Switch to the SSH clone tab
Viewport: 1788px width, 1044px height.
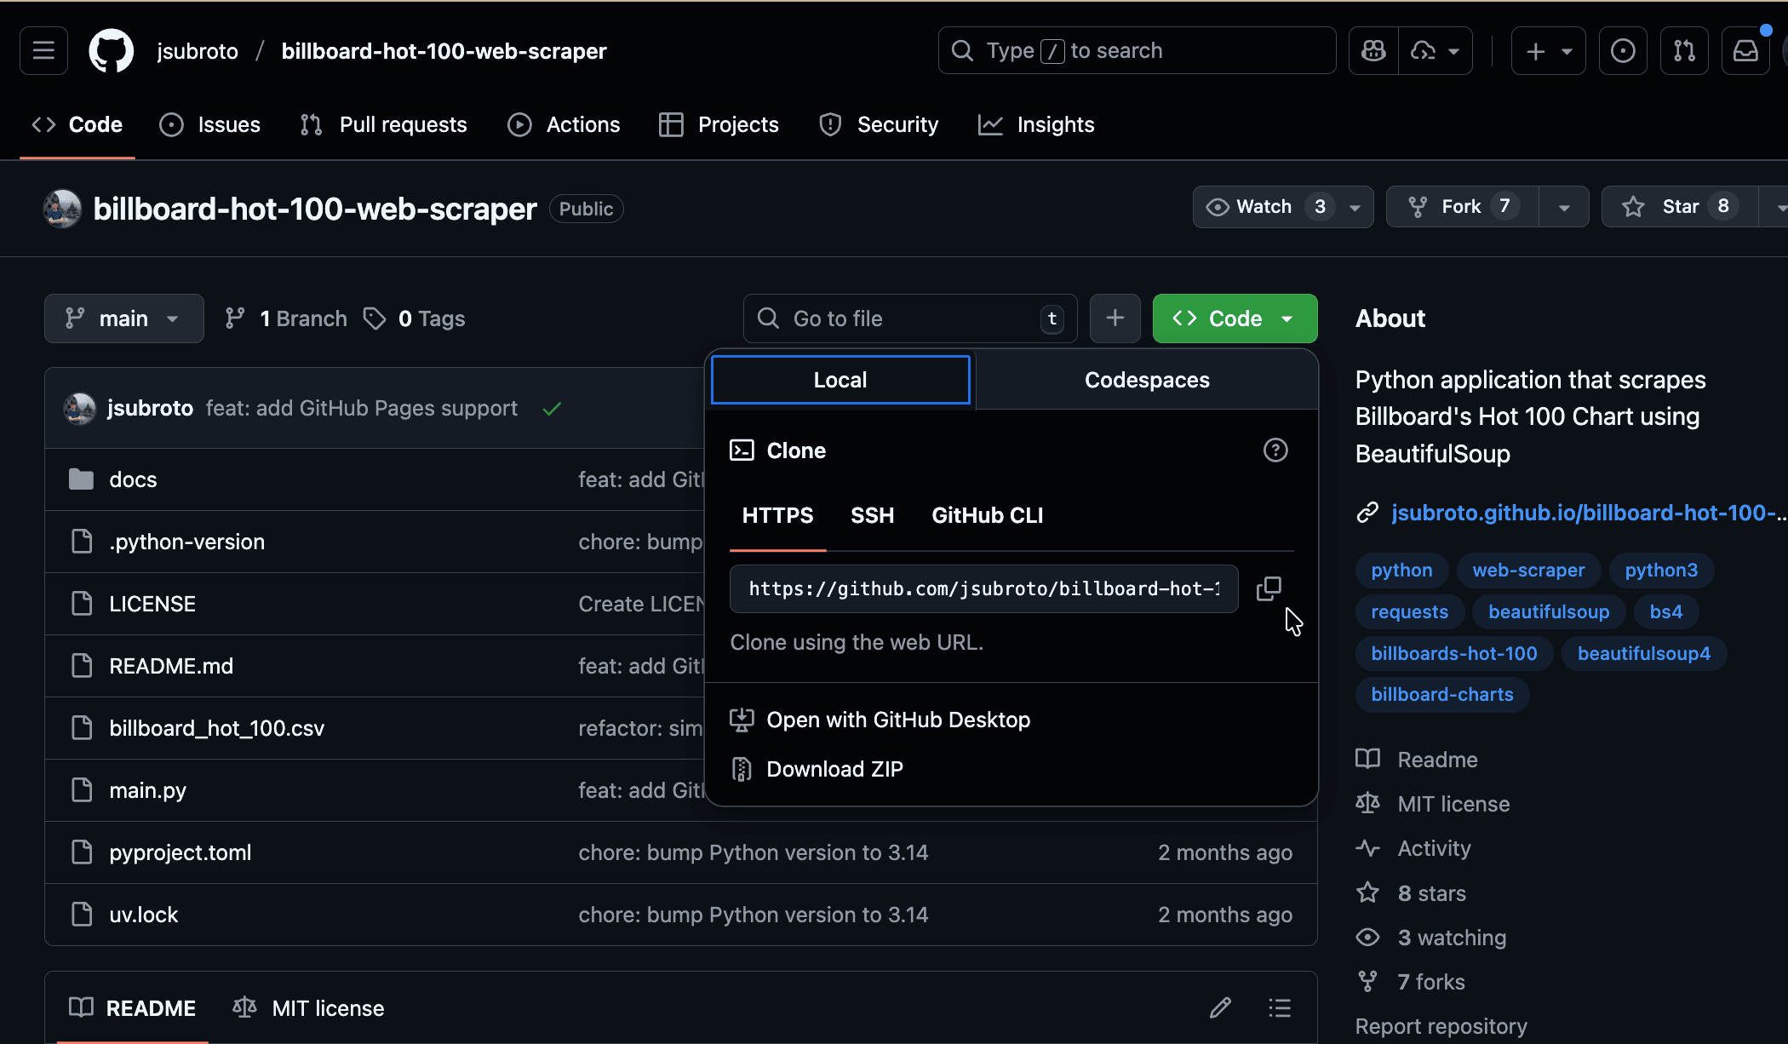click(x=872, y=515)
